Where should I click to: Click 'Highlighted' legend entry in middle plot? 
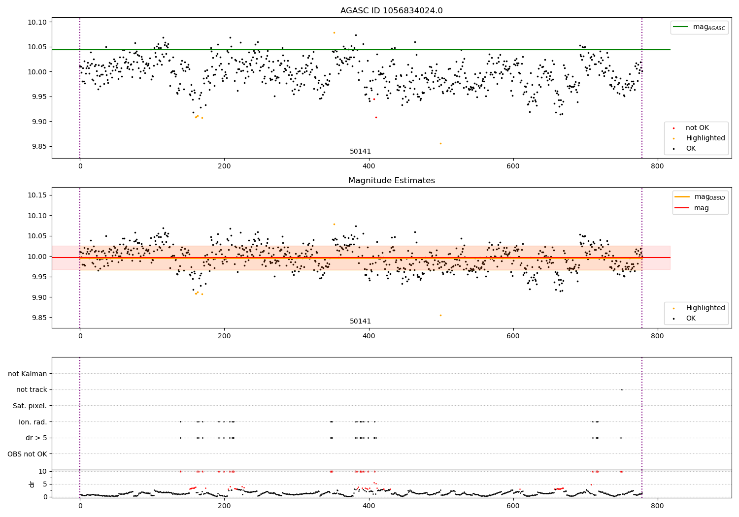[699, 308]
